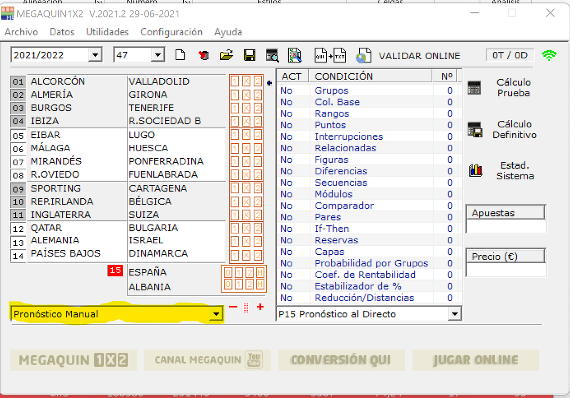
Task: Open the 2021/2022 season dropdown
Action: point(95,55)
